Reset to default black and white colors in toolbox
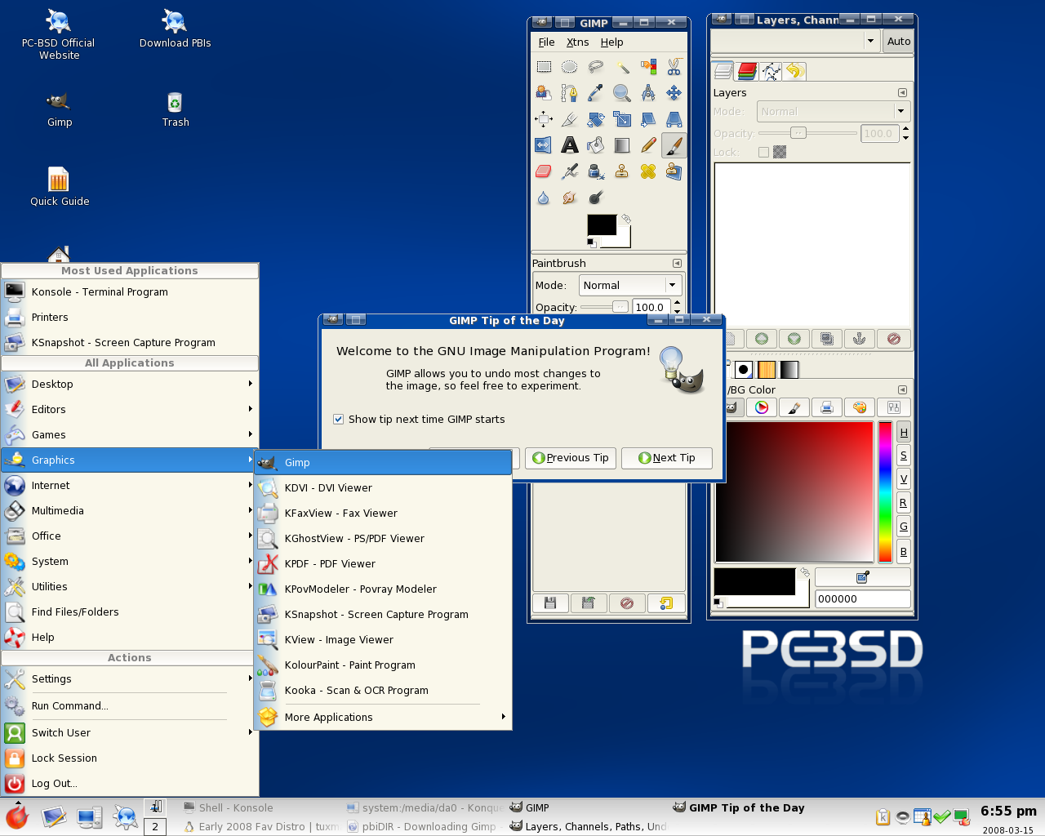 click(x=591, y=242)
